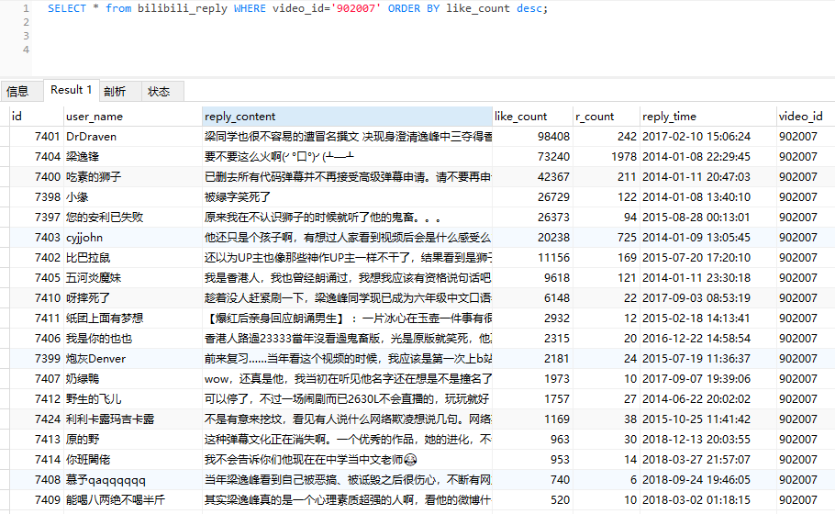
Task: Select user_name cell 慕予qaqqqqqq
Action: (133, 480)
